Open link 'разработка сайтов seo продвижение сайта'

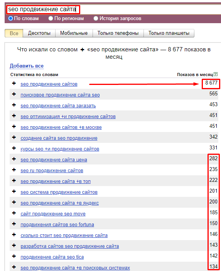pos(70,246)
